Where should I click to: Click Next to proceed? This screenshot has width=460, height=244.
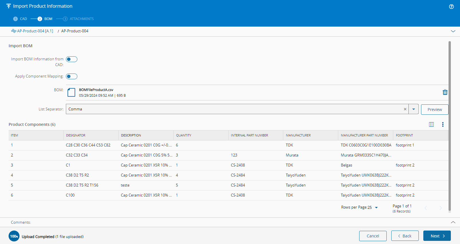click(437, 236)
